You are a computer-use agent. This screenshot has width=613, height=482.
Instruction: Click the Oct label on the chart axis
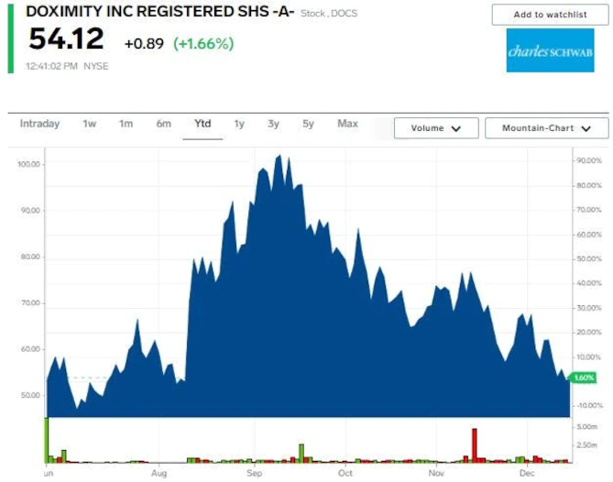tap(345, 474)
